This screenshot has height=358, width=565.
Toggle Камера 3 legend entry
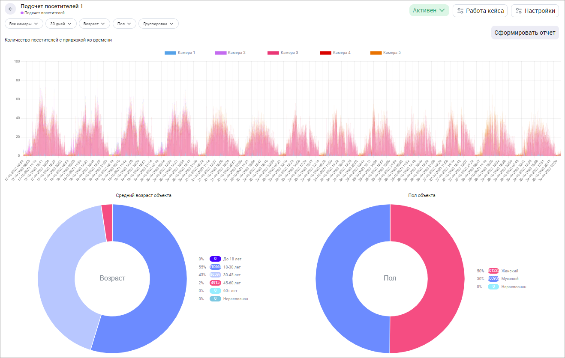point(283,53)
